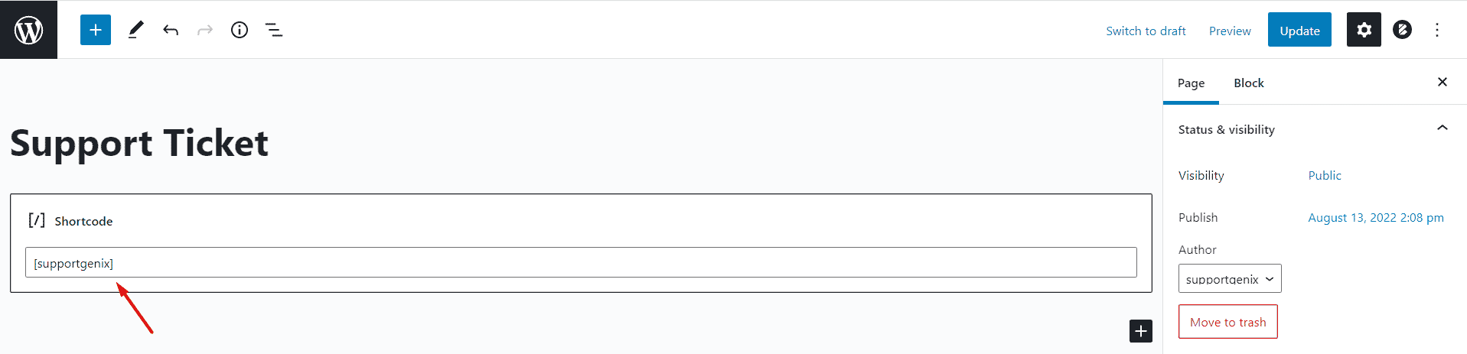Image resolution: width=1467 pixels, height=354 pixels.
Task: Click Move to trash button
Action: click(1227, 322)
